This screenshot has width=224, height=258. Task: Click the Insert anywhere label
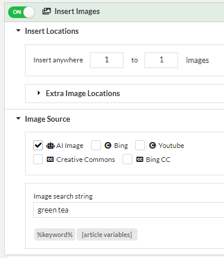click(58, 60)
